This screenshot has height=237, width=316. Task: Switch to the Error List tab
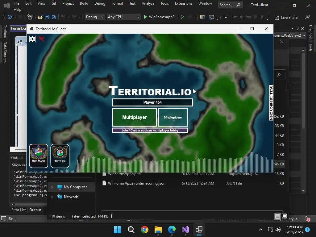[19, 210]
